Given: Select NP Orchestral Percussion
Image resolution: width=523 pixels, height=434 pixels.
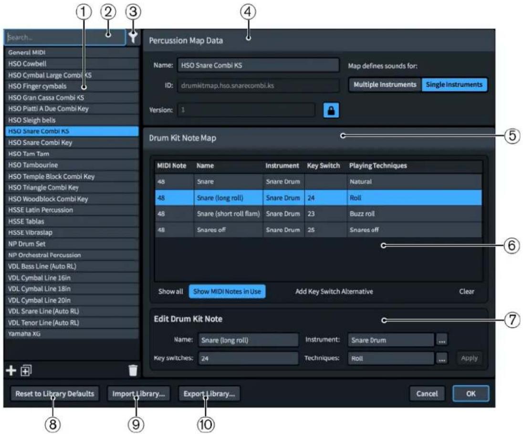Looking at the screenshot, I should (x=72, y=255).
